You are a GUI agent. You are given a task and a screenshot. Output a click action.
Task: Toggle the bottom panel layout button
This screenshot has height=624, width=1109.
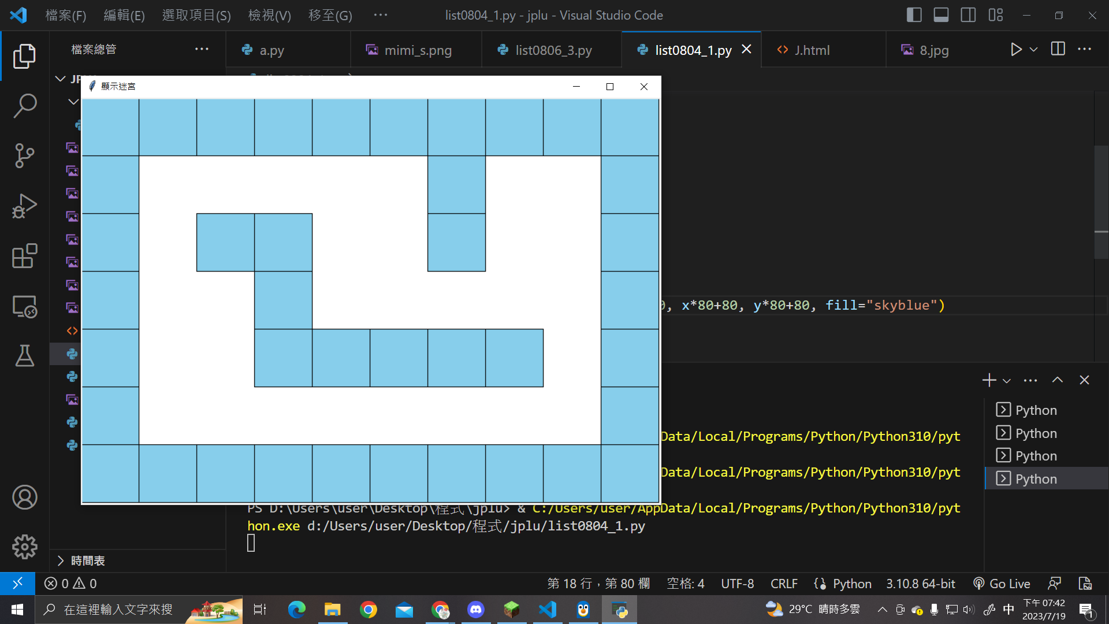[x=941, y=15]
